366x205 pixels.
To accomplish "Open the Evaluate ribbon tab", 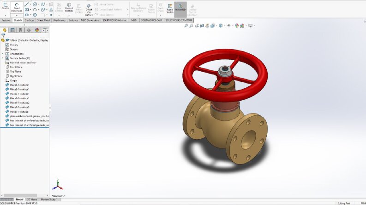I will (x=73, y=20).
